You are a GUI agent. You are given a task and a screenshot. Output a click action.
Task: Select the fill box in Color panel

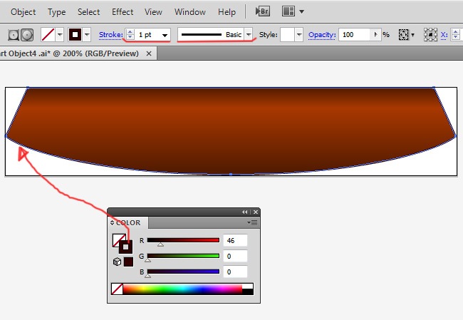point(118,240)
